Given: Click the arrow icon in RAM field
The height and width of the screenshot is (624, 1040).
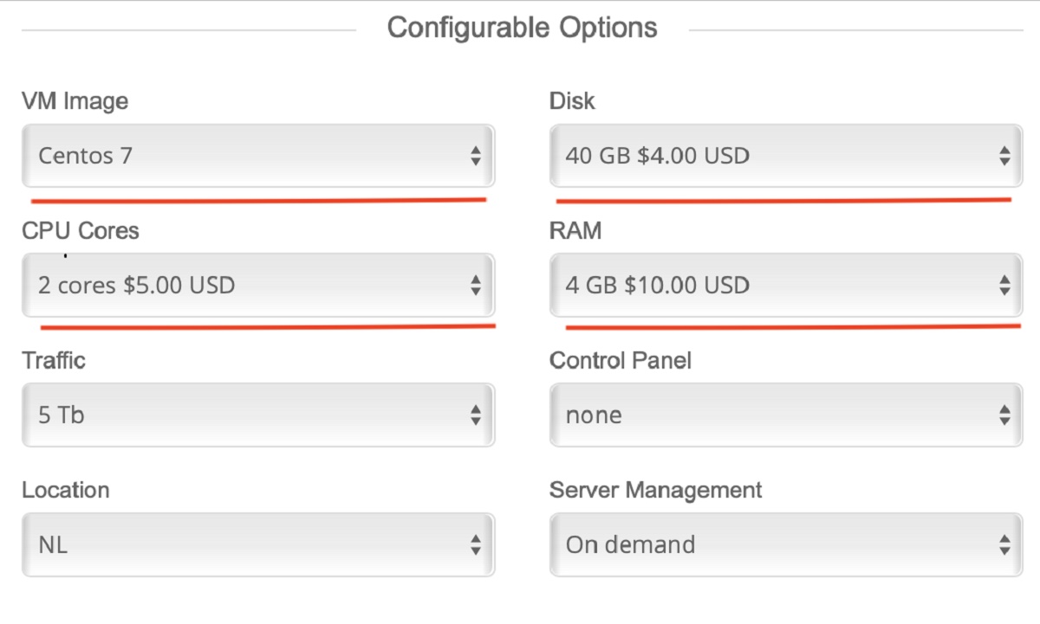Looking at the screenshot, I should click(1004, 285).
